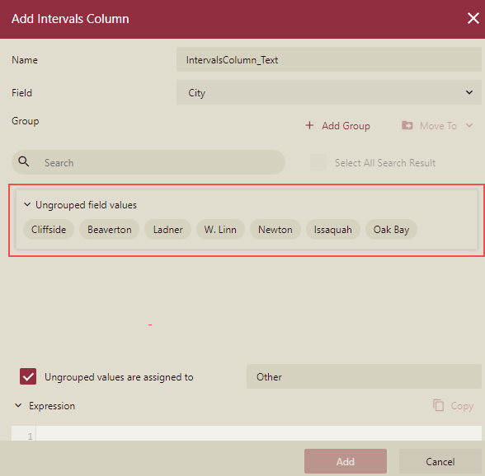Close the Add Intervals Column dialog
This screenshot has height=476, width=485.
[473, 18]
